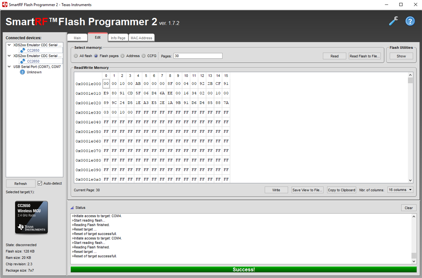Select the first CC2650 tree entry label
The width and height of the screenshot is (422, 278).
(33, 50)
